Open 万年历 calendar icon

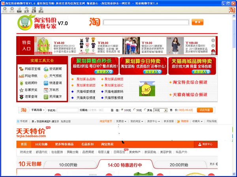(46, 90)
